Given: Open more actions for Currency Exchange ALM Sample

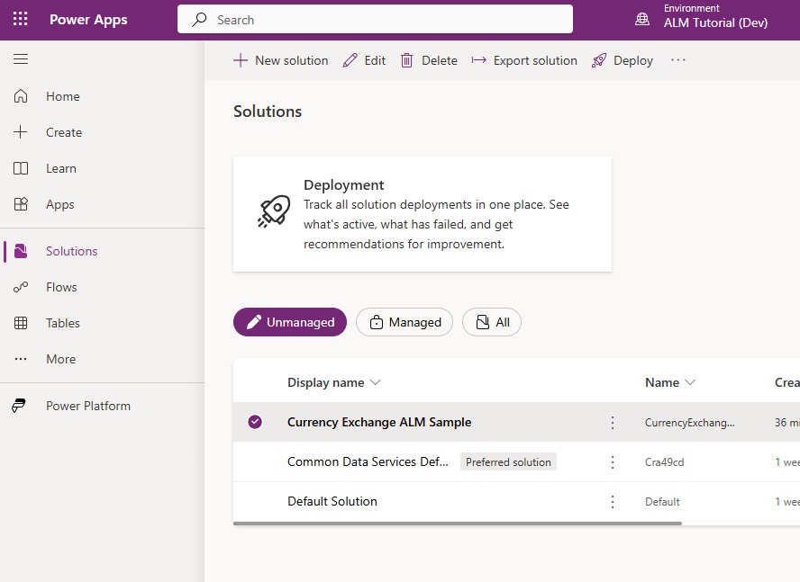Looking at the screenshot, I should [613, 422].
